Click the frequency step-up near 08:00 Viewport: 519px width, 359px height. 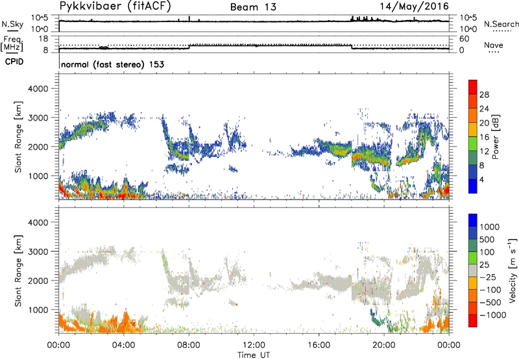coord(189,47)
